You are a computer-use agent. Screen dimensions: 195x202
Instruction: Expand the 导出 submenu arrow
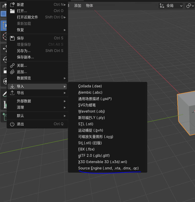pyautogui.click(x=65, y=93)
